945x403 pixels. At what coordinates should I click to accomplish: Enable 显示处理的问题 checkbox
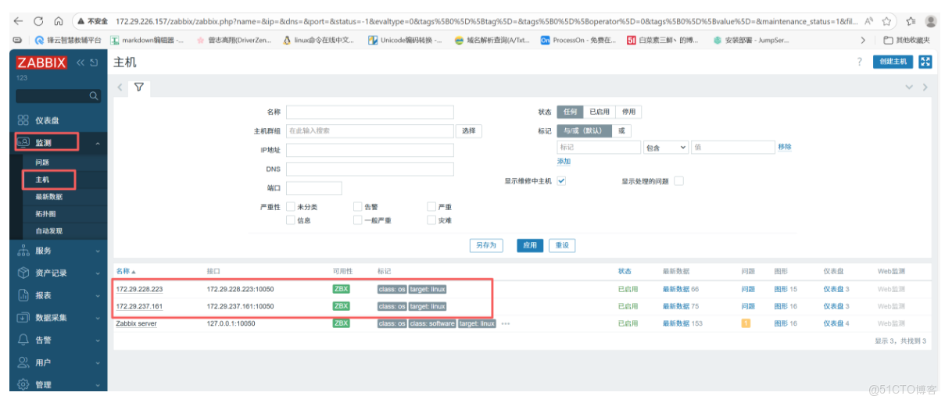tap(678, 180)
